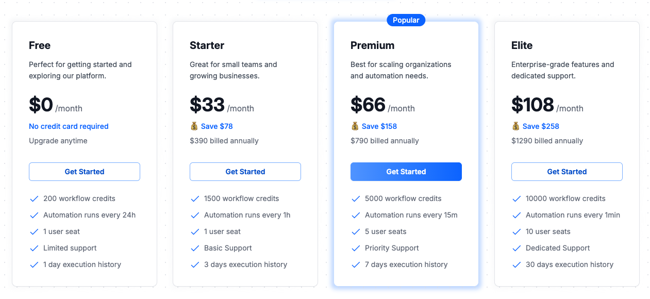
Task: Click the money bag icon beside Save $158
Action: click(355, 126)
